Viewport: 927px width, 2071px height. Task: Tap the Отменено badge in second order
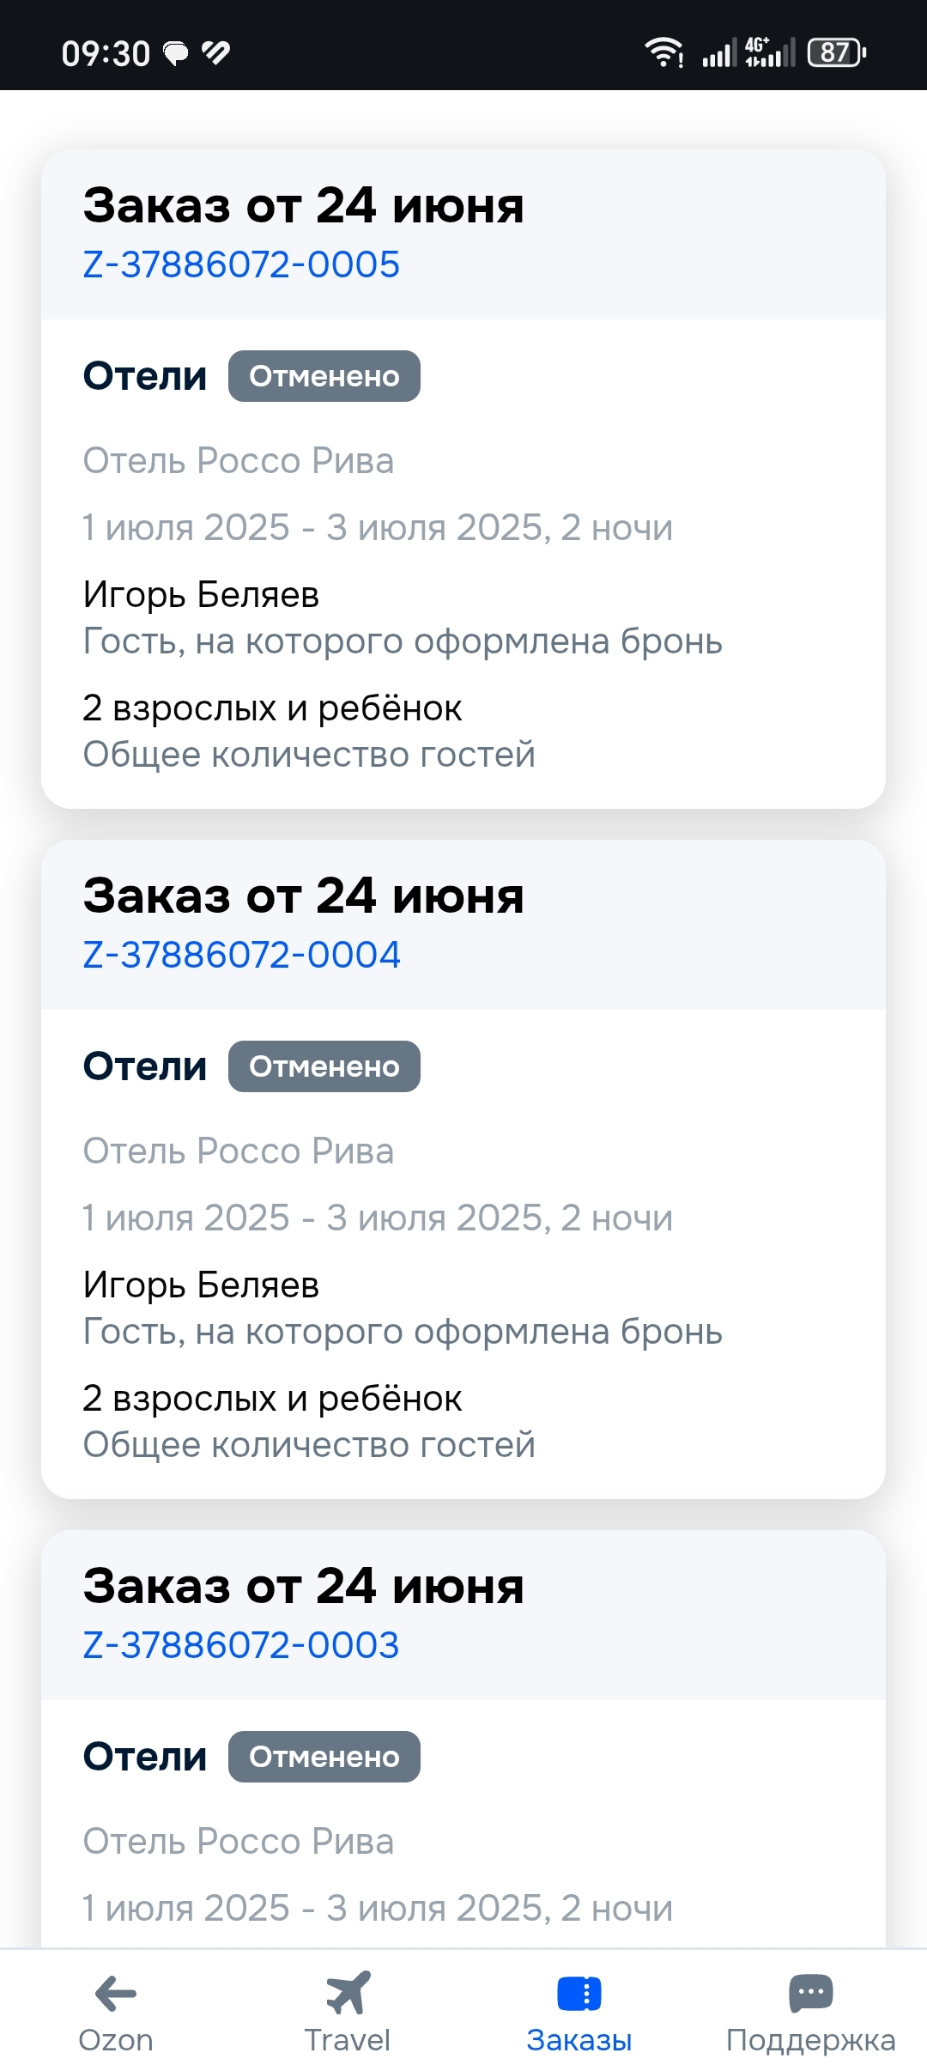[x=324, y=1066]
